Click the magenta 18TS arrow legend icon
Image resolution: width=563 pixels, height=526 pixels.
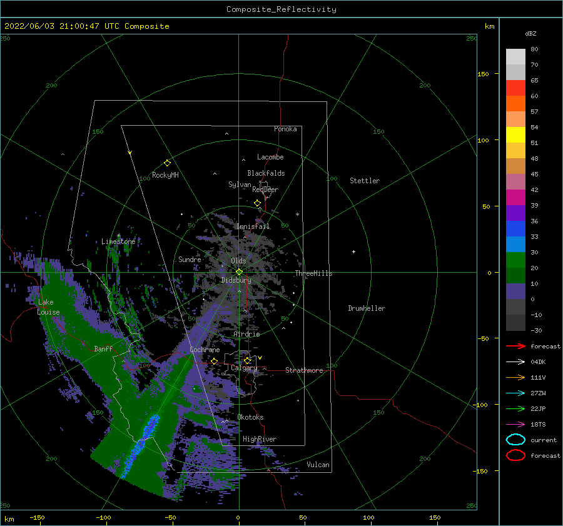pyautogui.click(x=515, y=425)
